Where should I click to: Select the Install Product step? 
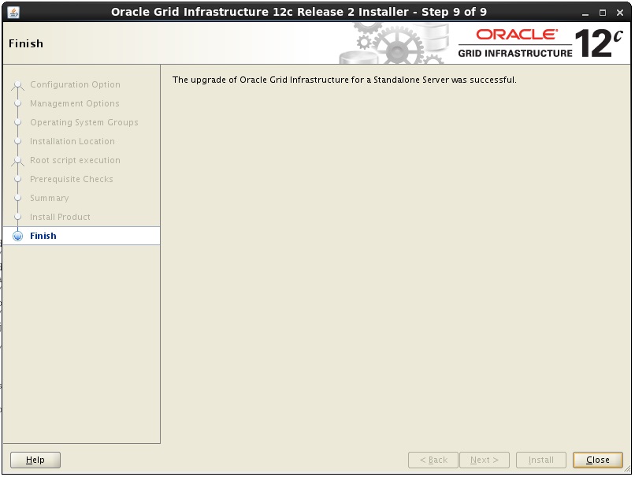tap(60, 217)
